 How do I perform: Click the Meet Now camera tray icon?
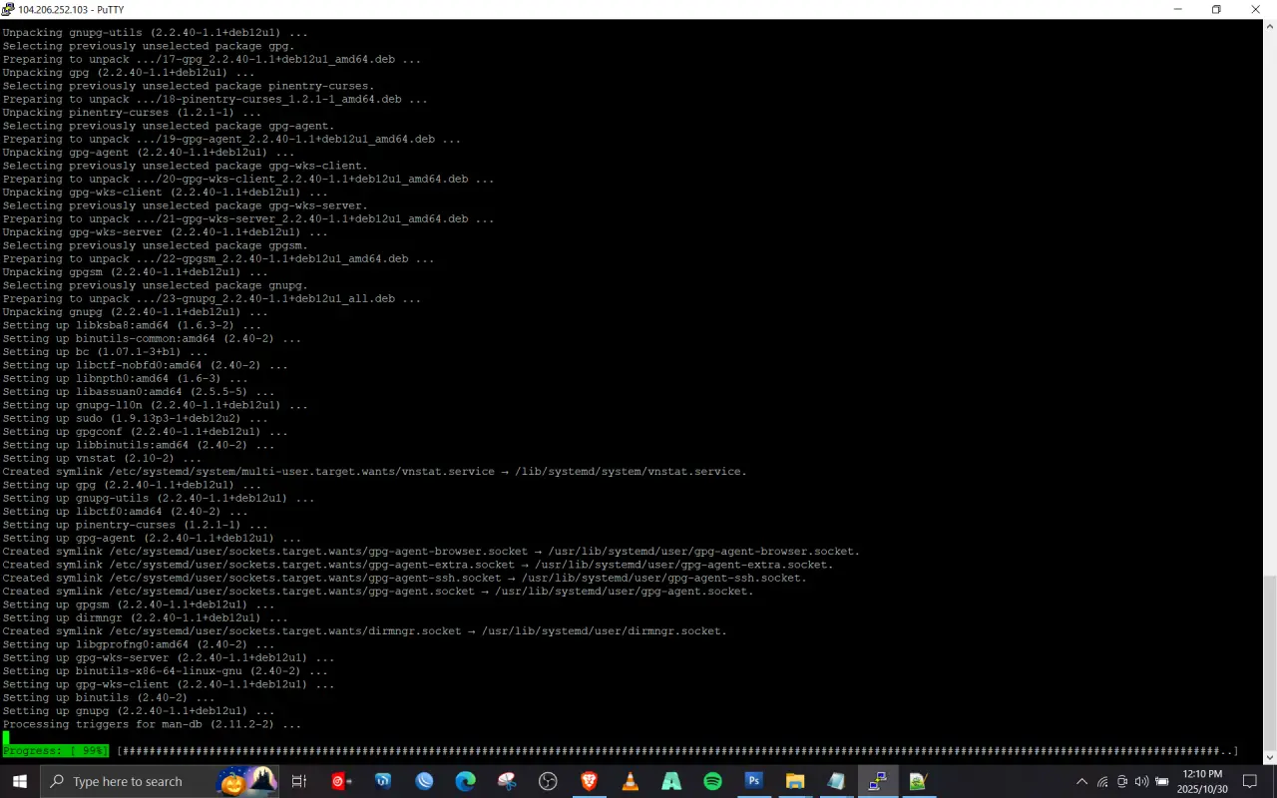point(1122,781)
